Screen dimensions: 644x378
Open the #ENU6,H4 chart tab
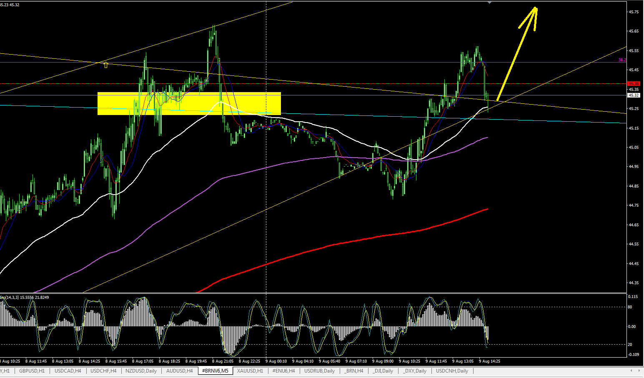click(x=284, y=371)
